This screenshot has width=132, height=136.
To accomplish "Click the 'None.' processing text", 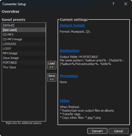I will (64, 82).
